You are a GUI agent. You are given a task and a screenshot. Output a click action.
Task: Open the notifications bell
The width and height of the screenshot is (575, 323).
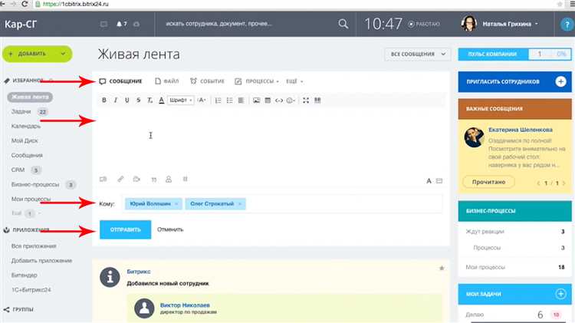click(121, 24)
